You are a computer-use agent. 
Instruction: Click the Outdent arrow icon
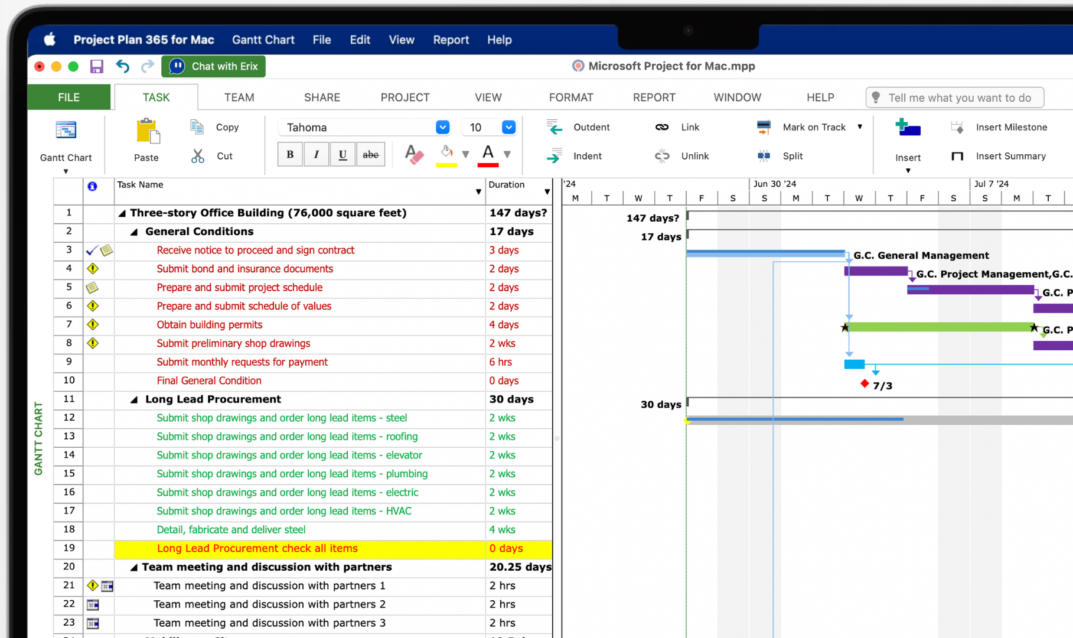tap(554, 127)
